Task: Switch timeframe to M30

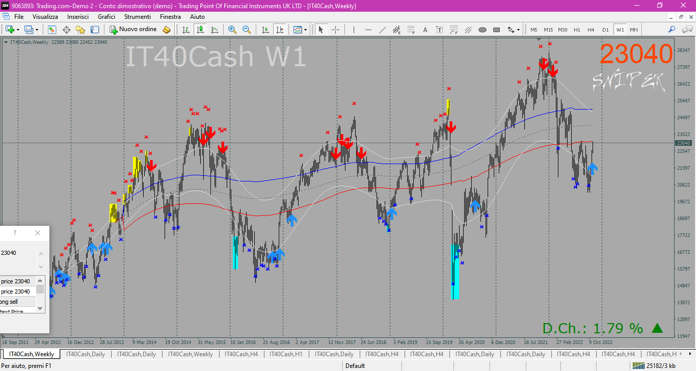Action: click(563, 30)
